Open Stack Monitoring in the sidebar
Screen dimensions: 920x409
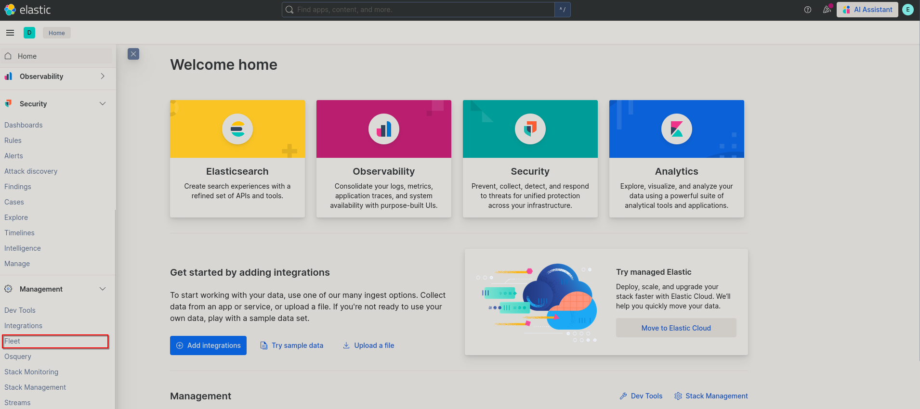coord(31,372)
